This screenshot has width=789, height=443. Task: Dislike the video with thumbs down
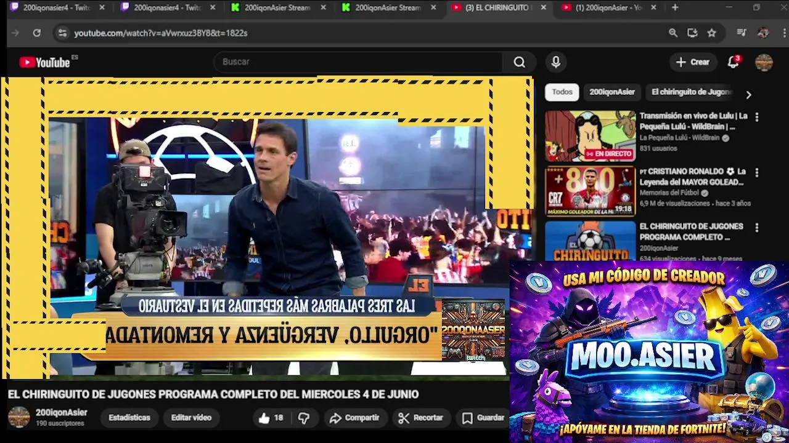point(304,418)
